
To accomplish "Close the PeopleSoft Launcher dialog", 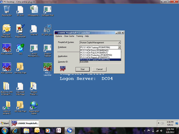I will [123, 33].
